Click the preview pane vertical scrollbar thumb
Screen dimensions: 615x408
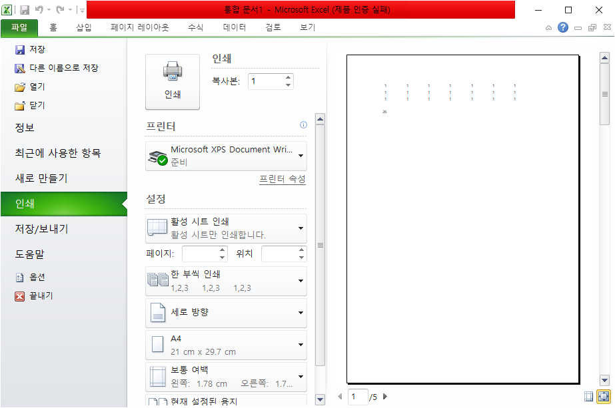tap(604, 94)
